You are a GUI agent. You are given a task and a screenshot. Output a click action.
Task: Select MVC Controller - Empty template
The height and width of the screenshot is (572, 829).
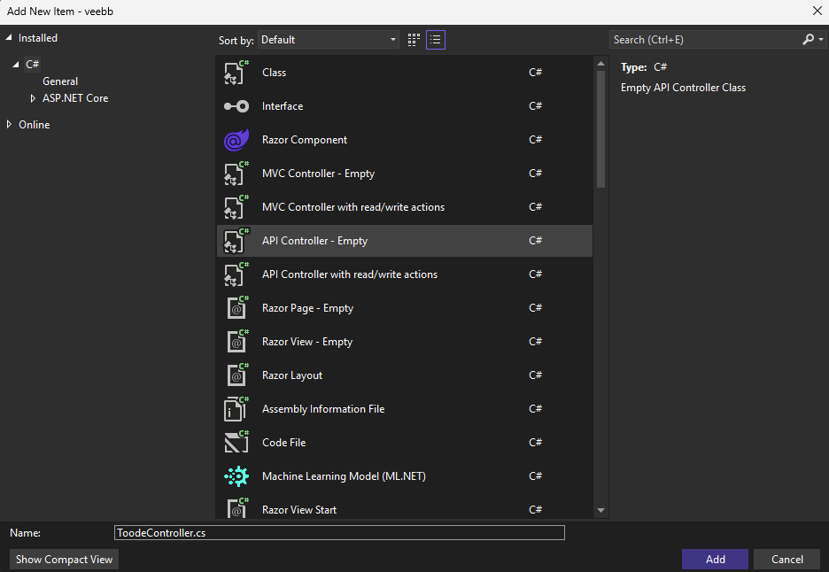pyautogui.click(x=318, y=174)
